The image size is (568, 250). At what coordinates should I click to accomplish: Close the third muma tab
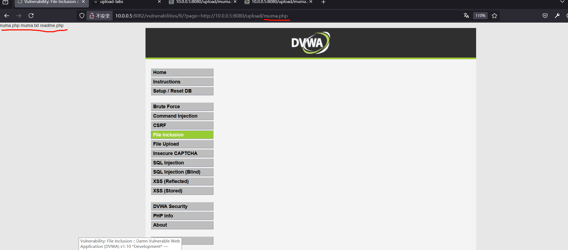235,2
